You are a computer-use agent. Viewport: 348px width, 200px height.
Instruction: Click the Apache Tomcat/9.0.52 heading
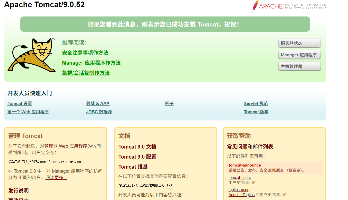(45, 5)
